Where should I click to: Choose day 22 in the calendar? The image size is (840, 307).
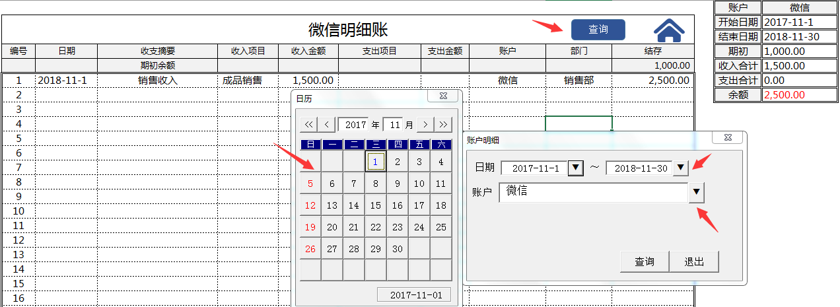pyautogui.click(x=376, y=227)
